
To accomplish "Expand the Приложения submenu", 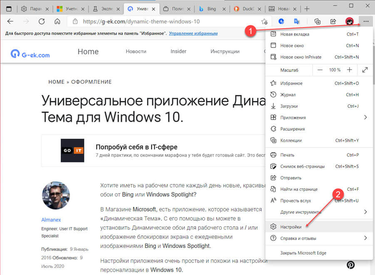I will (319, 117).
